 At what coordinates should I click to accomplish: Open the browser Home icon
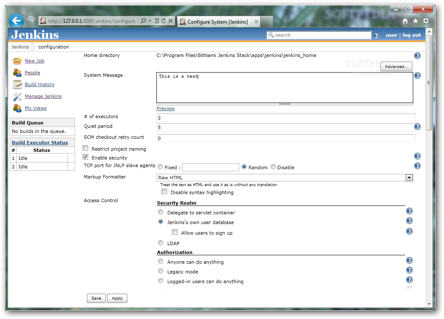[405, 21]
